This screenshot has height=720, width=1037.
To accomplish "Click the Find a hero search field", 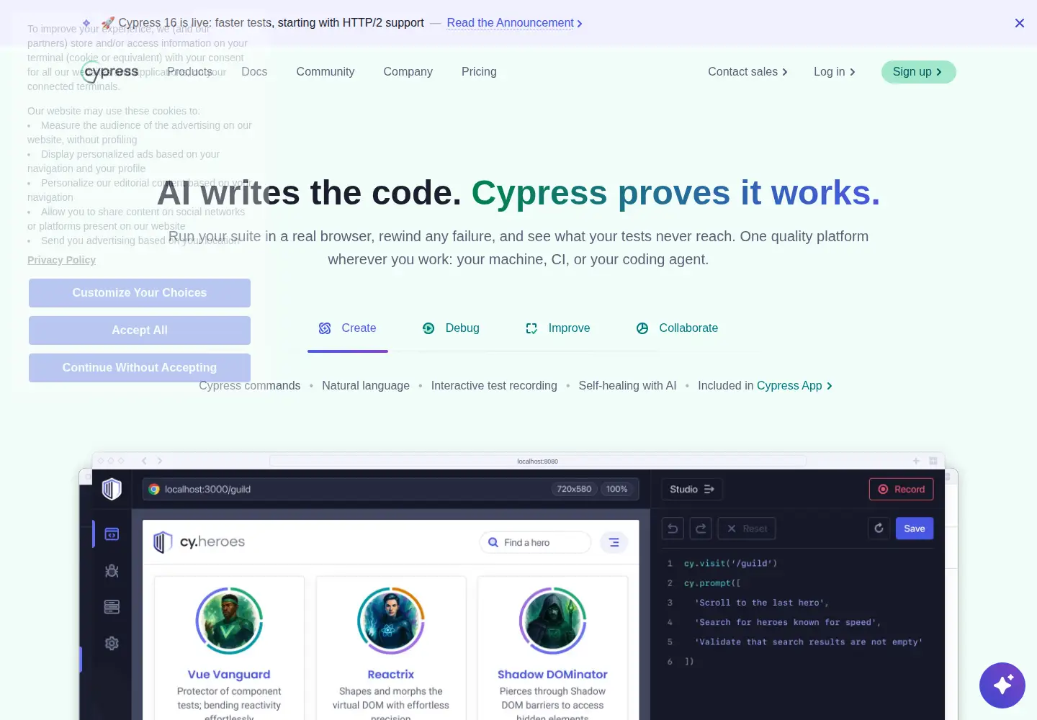I will pos(535,543).
